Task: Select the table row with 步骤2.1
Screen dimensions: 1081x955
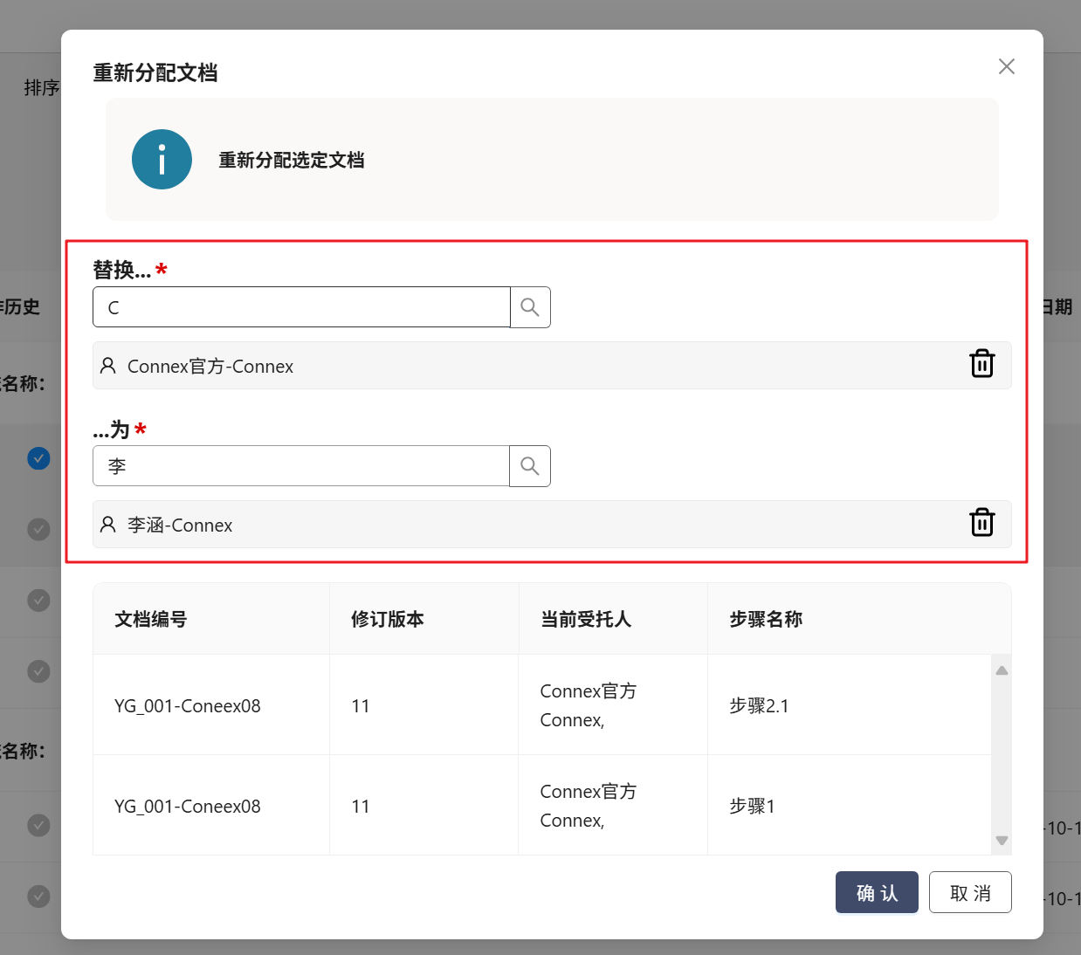Action: [x=541, y=705]
